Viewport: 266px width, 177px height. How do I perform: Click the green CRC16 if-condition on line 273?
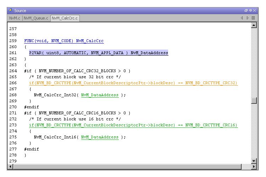click(133, 125)
